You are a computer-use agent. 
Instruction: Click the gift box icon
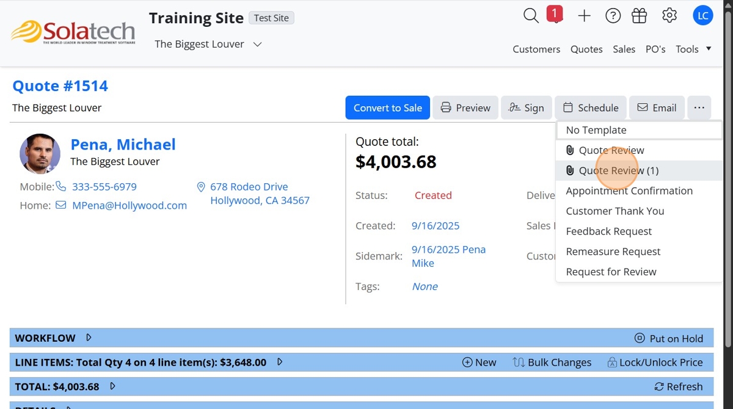pyautogui.click(x=639, y=16)
